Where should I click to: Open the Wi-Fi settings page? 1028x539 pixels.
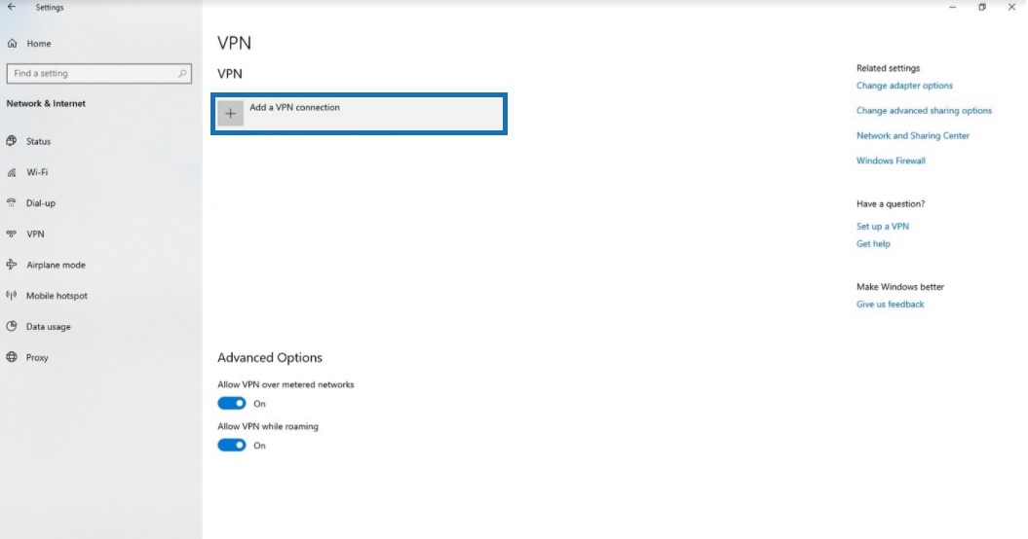click(x=37, y=172)
